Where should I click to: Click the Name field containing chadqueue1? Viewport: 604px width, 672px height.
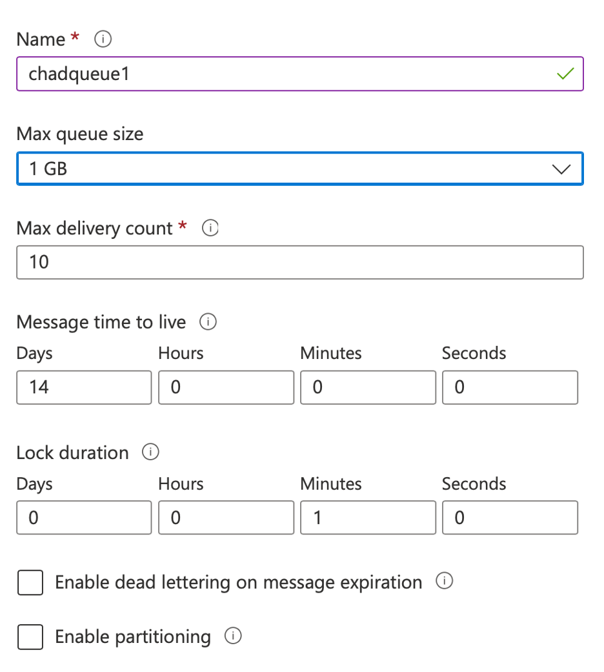pos(300,74)
